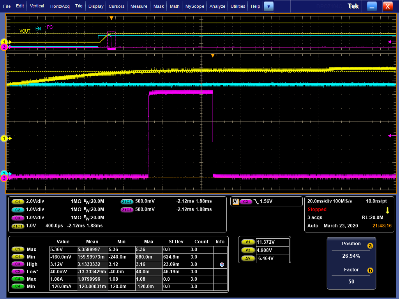This screenshot has width=399, height=299.
Task: Open the Cursors menu
Action: 117,6
